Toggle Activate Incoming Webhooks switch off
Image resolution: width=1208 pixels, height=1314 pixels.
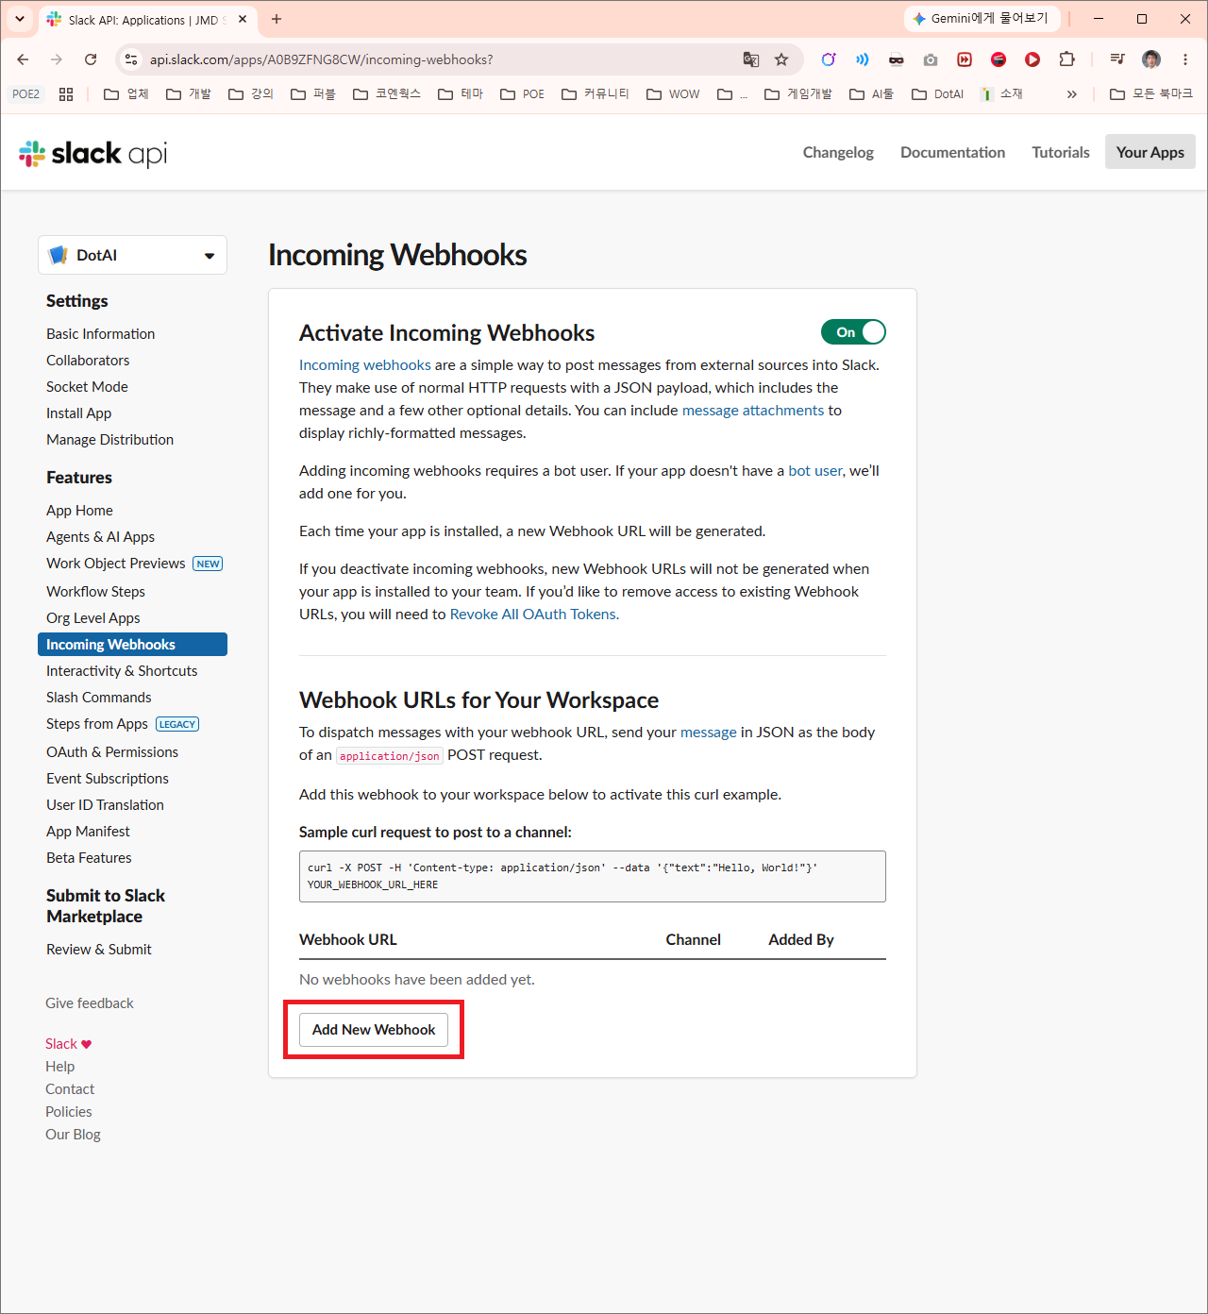(x=853, y=332)
